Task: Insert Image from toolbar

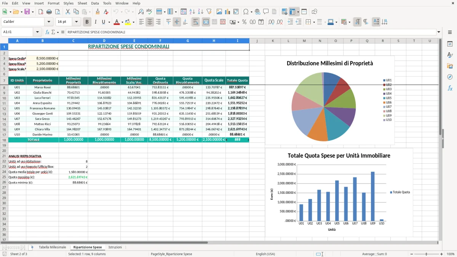Action: pos(219,12)
